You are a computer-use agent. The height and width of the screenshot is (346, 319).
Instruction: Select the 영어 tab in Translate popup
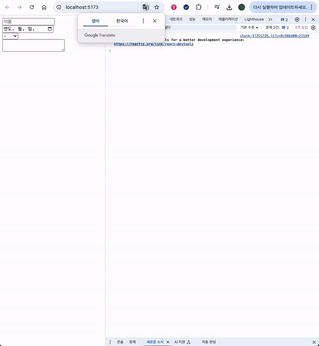click(96, 21)
